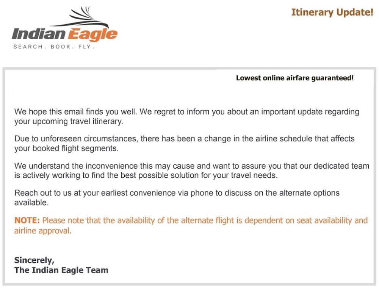Click 'The Indian Eagle Team' signature
Viewport: 379px width, 290px height.
[x=61, y=270]
